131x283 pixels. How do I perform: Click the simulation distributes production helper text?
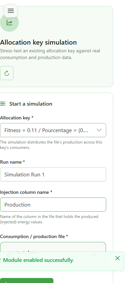tap(51, 145)
